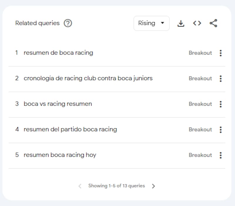Click Breakout value for 'resumen del partido boca racing'
The height and width of the screenshot is (206, 235).
pyautogui.click(x=200, y=130)
